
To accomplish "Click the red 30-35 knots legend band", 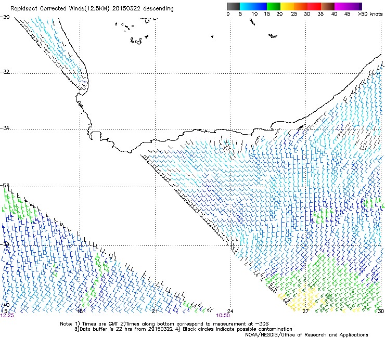I will [314, 6].
